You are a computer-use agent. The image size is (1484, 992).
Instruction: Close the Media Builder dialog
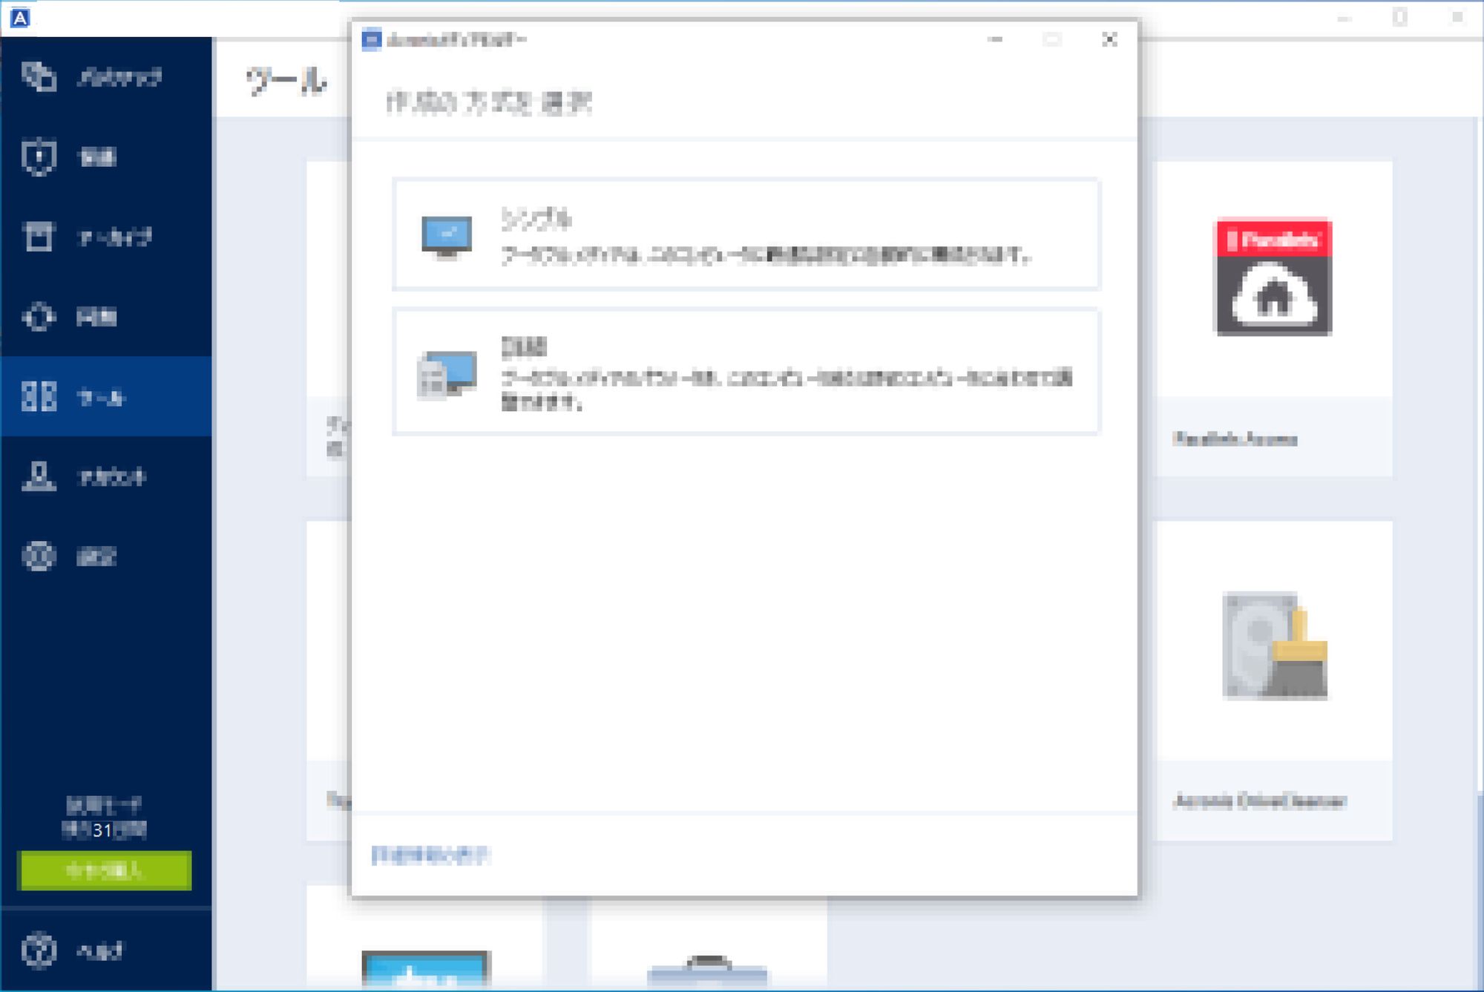click(1109, 39)
